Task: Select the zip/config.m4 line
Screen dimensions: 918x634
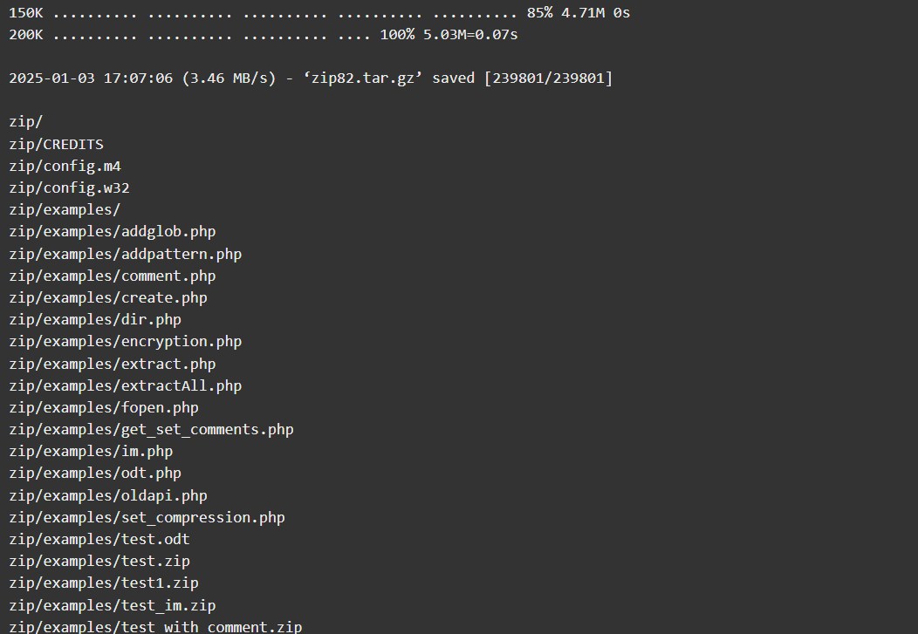Action: coord(65,166)
